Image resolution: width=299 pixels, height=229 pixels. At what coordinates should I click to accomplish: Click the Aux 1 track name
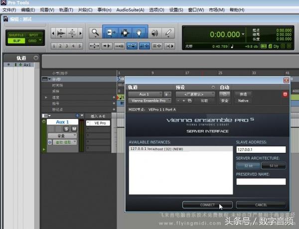tap(62, 122)
